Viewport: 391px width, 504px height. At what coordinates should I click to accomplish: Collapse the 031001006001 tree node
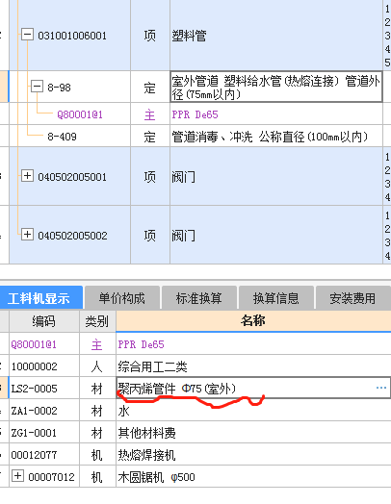[27, 34]
